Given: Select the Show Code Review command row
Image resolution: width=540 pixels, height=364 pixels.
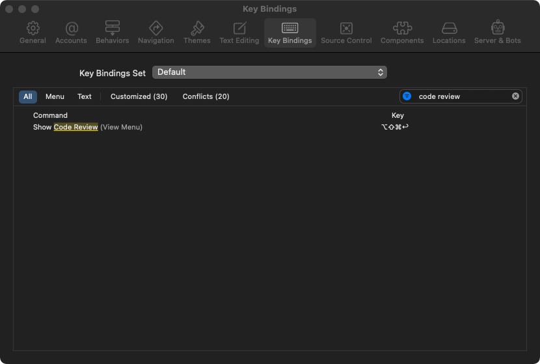Looking at the screenshot, I should click(x=270, y=127).
